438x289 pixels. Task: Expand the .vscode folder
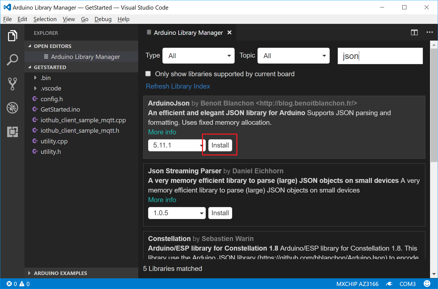pyautogui.click(x=51, y=88)
